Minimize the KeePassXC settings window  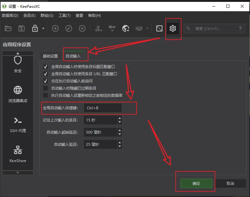(x=214, y=6)
